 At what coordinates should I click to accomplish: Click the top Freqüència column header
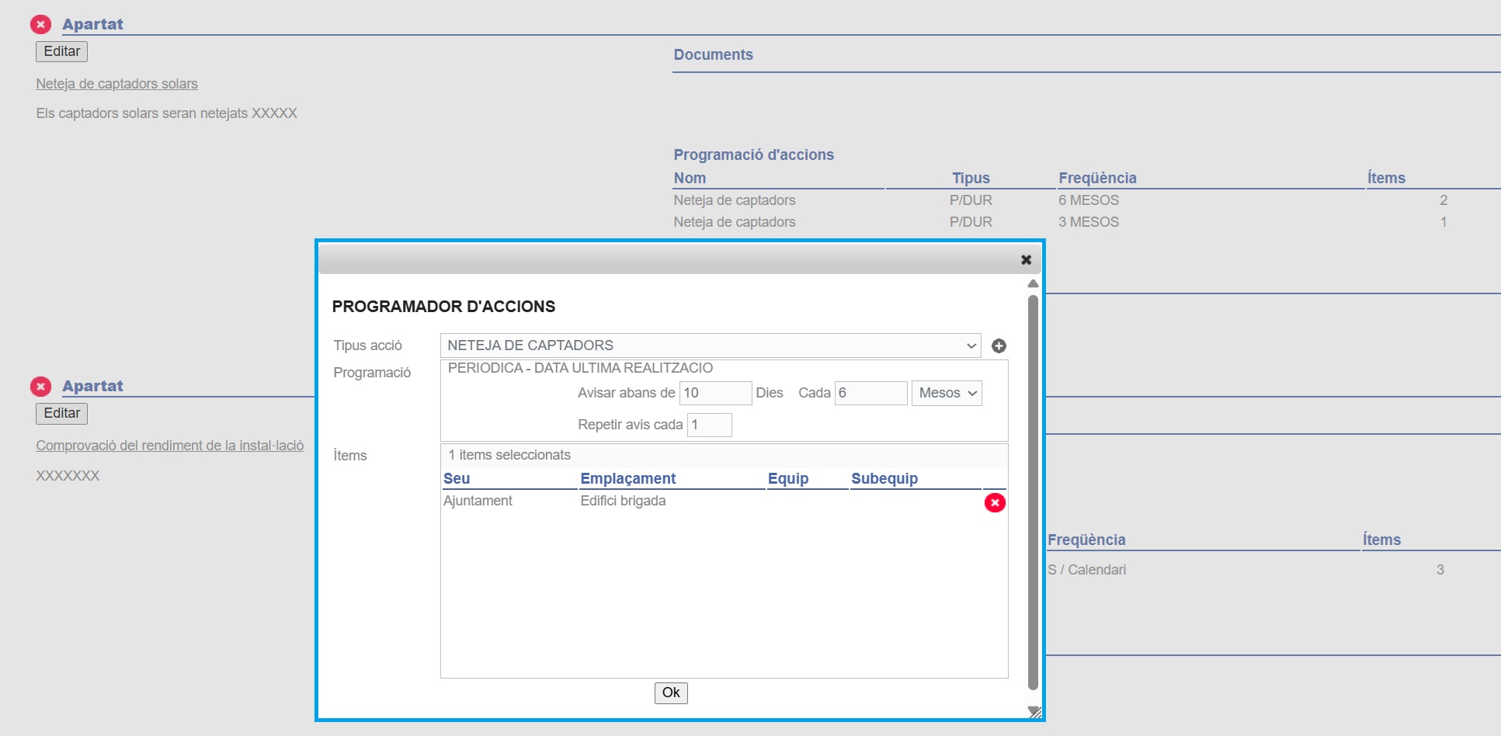coord(1097,178)
